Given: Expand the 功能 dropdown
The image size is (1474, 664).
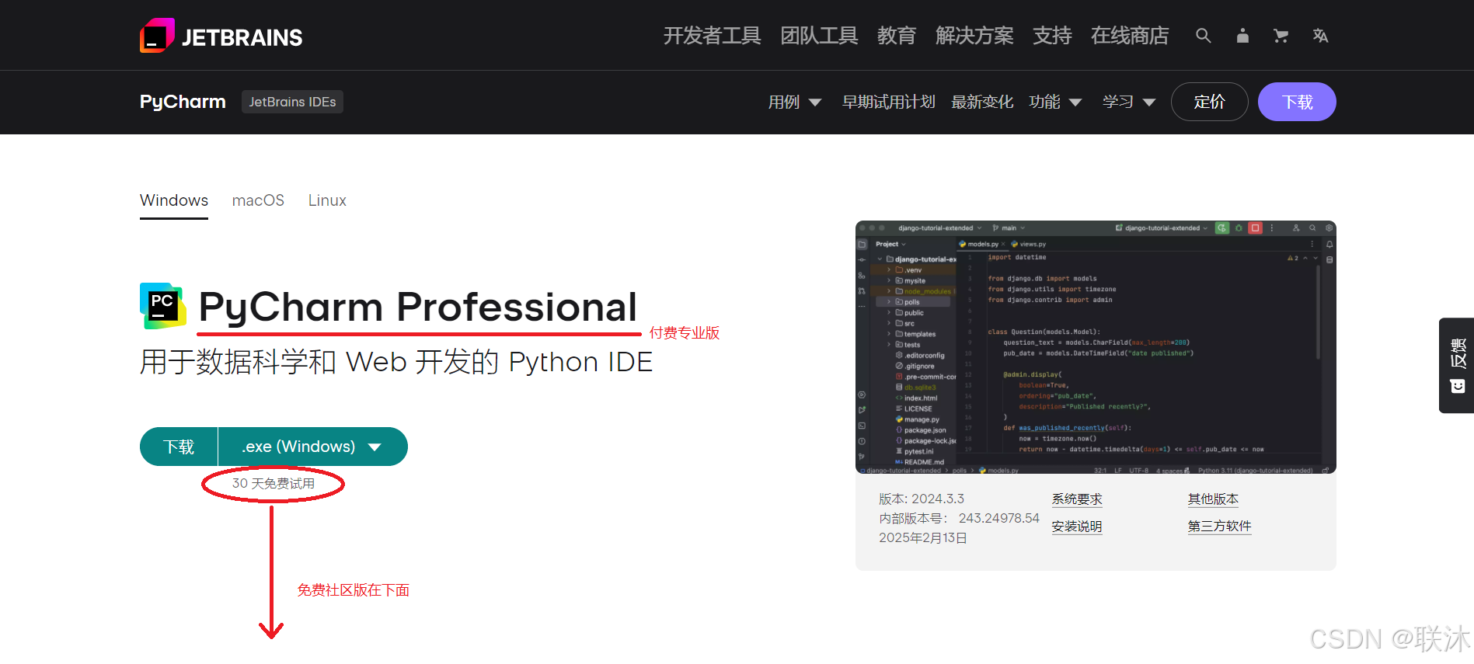Looking at the screenshot, I should click(1055, 102).
